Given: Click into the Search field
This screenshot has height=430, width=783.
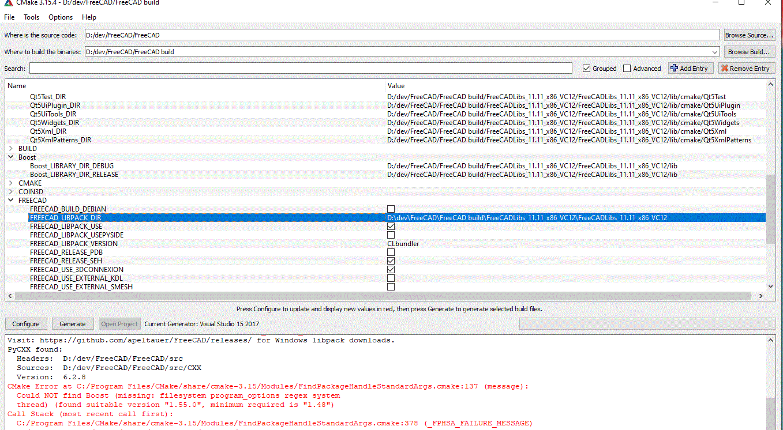Looking at the screenshot, I should [x=301, y=69].
